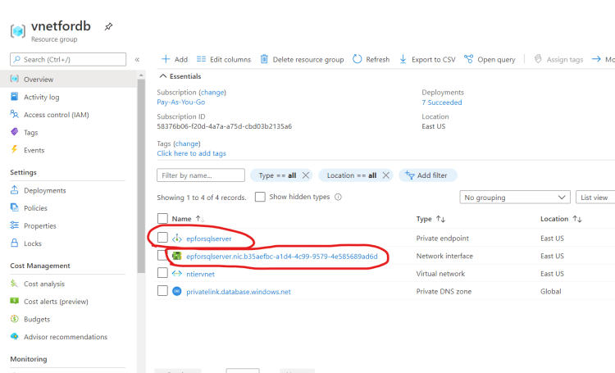Check the network interface row checkbox
This screenshot has width=615, height=373.
(x=162, y=255)
